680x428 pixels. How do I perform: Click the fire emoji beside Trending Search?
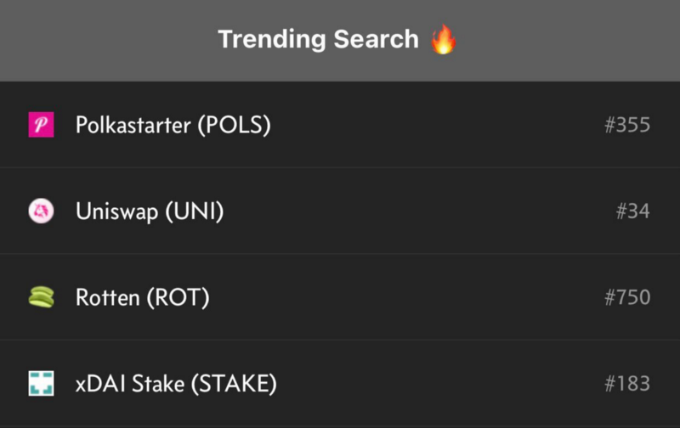(443, 39)
